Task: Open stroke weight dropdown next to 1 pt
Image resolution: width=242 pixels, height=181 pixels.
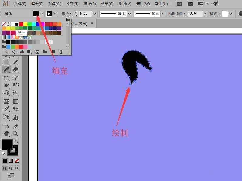Action: pyautogui.click(x=94, y=14)
